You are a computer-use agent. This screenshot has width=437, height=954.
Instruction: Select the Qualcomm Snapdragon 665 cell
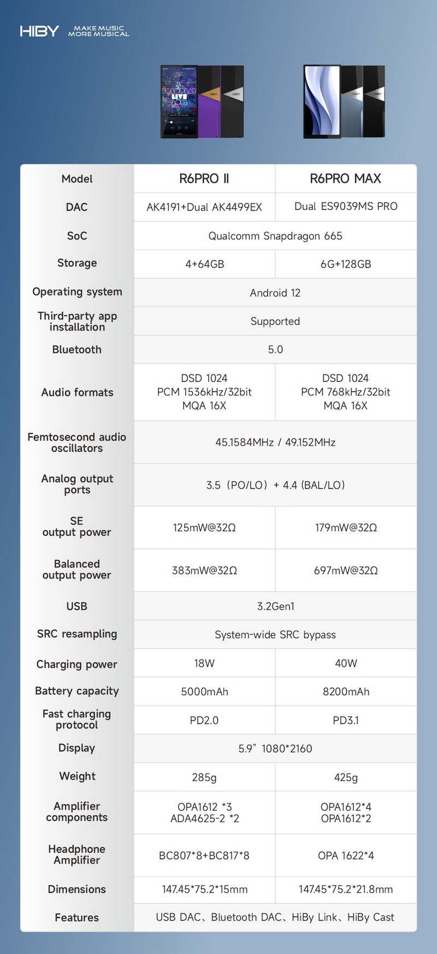(x=275, y=236)
